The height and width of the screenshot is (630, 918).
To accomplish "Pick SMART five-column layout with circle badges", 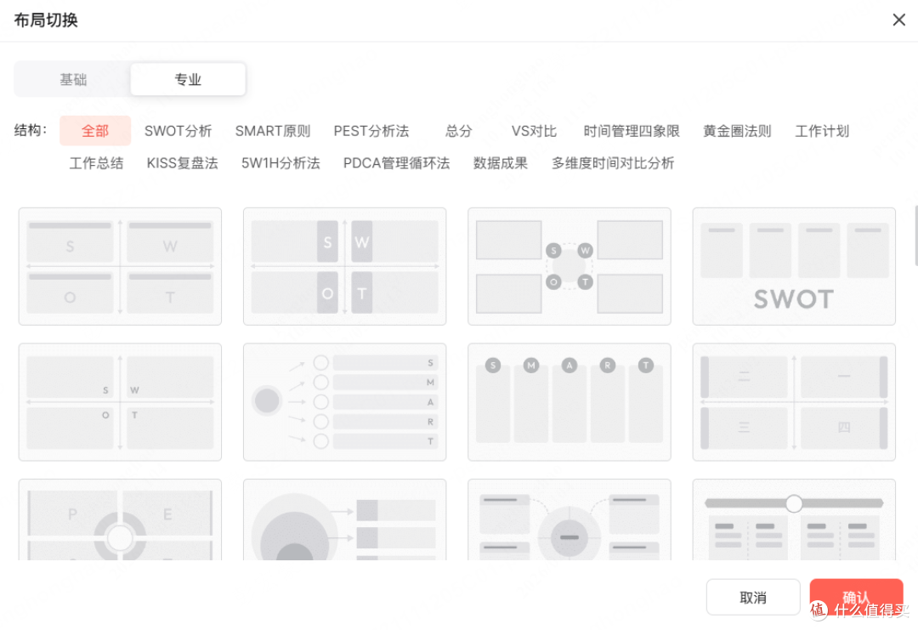I will (x=569, y=402).
